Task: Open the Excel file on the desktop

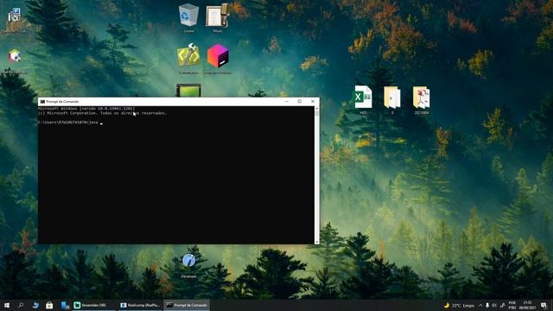Action: [363, 98]
